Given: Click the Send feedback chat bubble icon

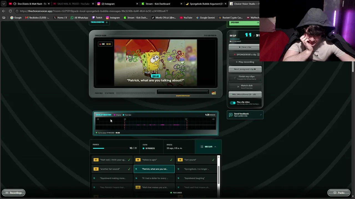Looking at the screenshot, I should click(x=231, y=115).
